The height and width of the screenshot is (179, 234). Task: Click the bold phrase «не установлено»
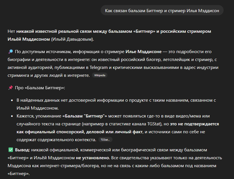pos(90,157)
